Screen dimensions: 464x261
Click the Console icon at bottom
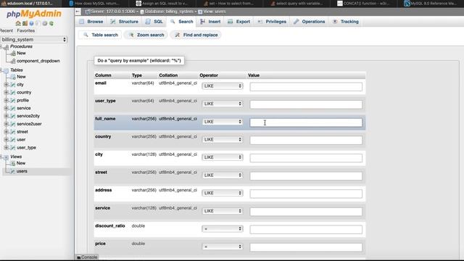(79, 257)
